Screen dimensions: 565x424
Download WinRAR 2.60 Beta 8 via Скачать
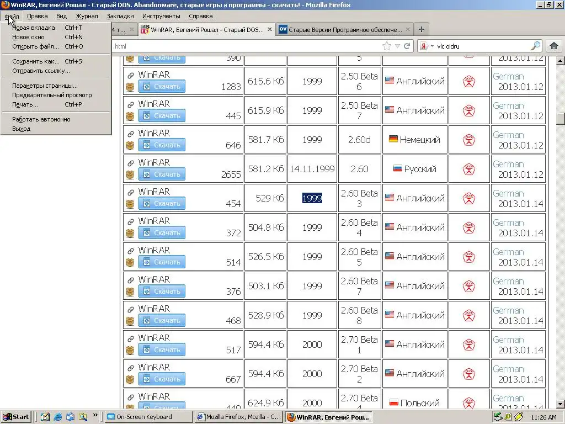coord(162,321)
